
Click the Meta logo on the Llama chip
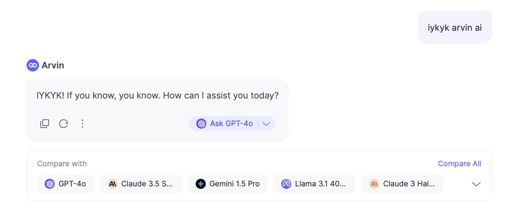pos(286,184)
